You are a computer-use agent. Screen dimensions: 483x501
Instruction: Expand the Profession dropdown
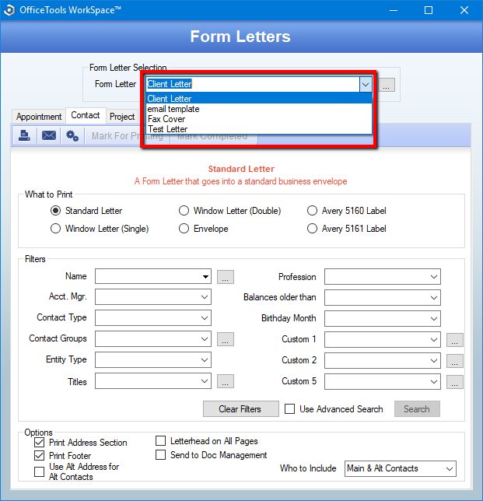[383, 277]
